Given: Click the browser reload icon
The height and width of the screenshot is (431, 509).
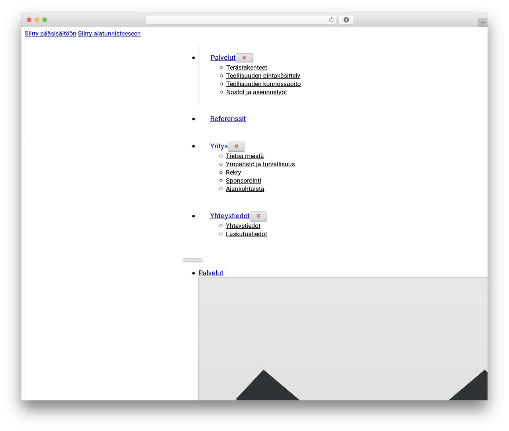Looking at the screenshot, I should pos(331,20).
